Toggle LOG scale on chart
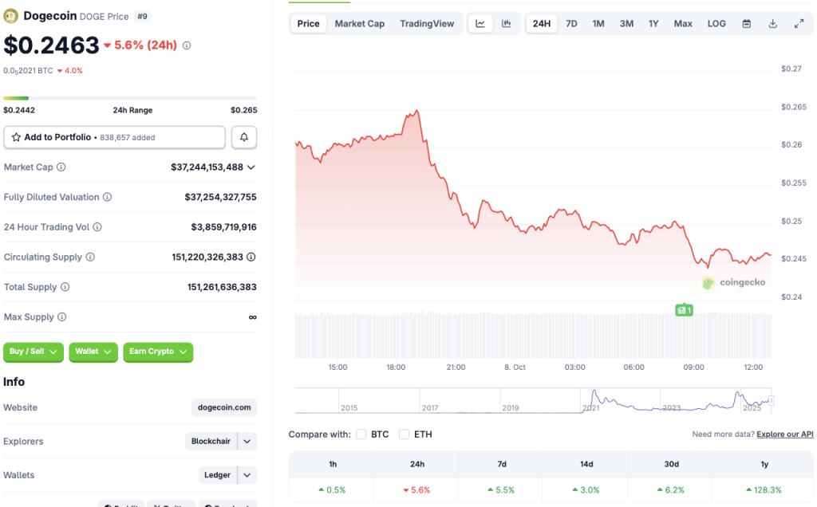 [x=716, y=24]
